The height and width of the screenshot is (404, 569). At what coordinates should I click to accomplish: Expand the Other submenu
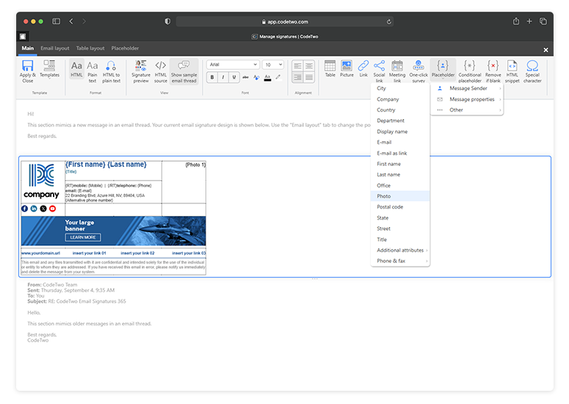pos(468,109)
